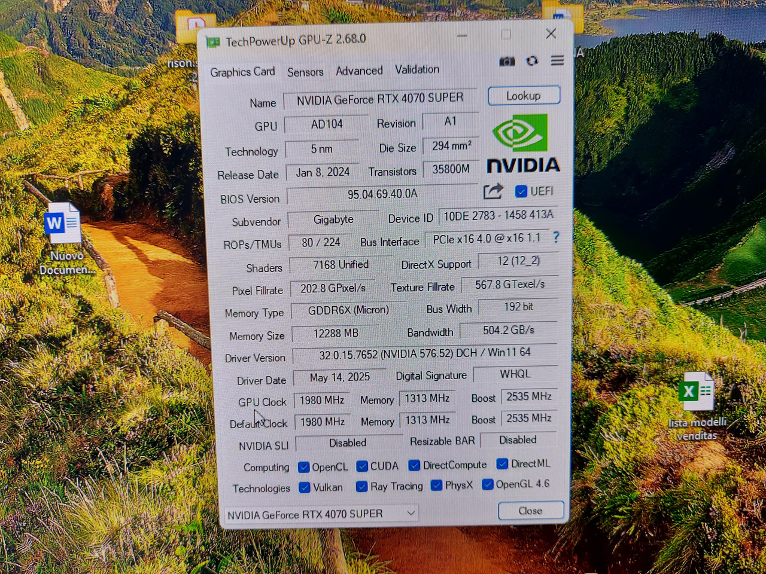This screenshot has height=574, width=766.
Task: Click the Default Clock row Boost 2535 MHz
Action: pos(529,419)
